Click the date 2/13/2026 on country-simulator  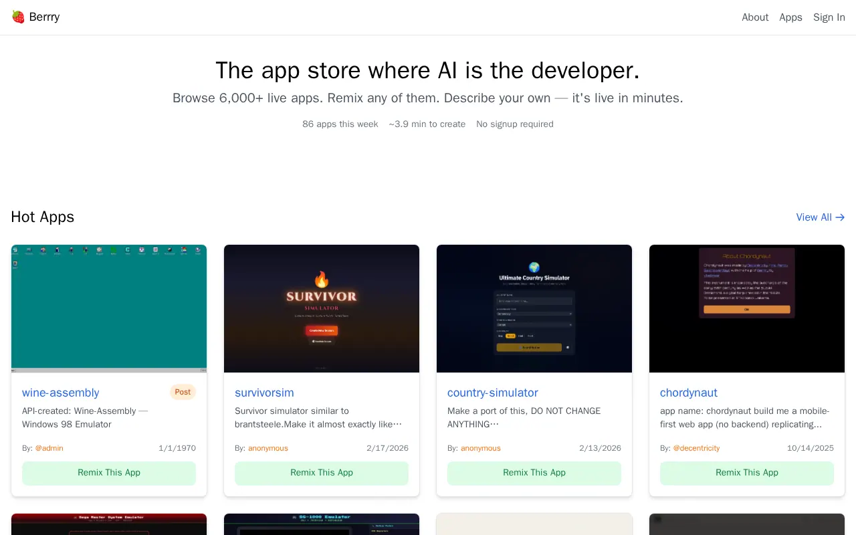[600, 448]
